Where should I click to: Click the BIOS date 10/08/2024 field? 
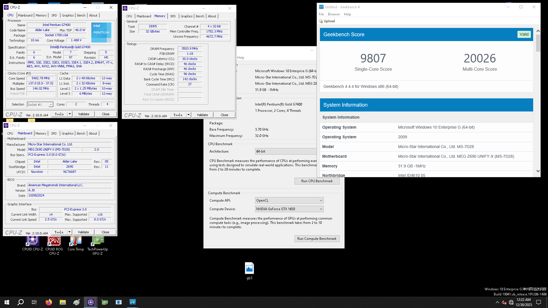pos(70,196)
